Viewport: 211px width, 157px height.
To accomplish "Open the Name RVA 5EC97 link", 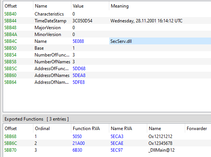I will pyautogui.click(x=117, y=150).
